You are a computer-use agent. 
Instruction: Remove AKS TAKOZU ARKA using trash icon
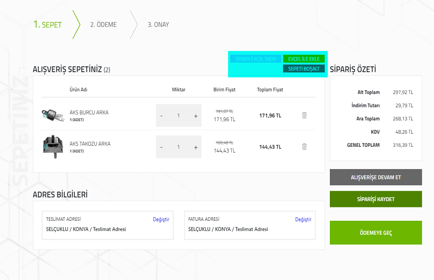pos(304,147)
